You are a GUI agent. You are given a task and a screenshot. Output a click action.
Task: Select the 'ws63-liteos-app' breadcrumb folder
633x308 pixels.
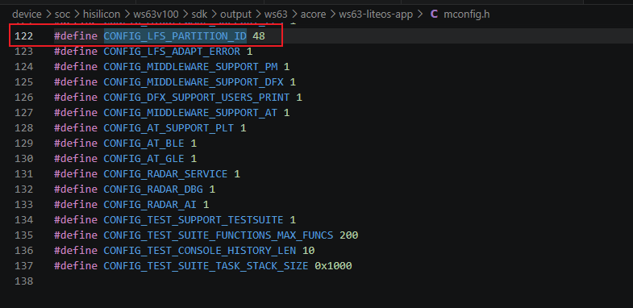point(376,15)
